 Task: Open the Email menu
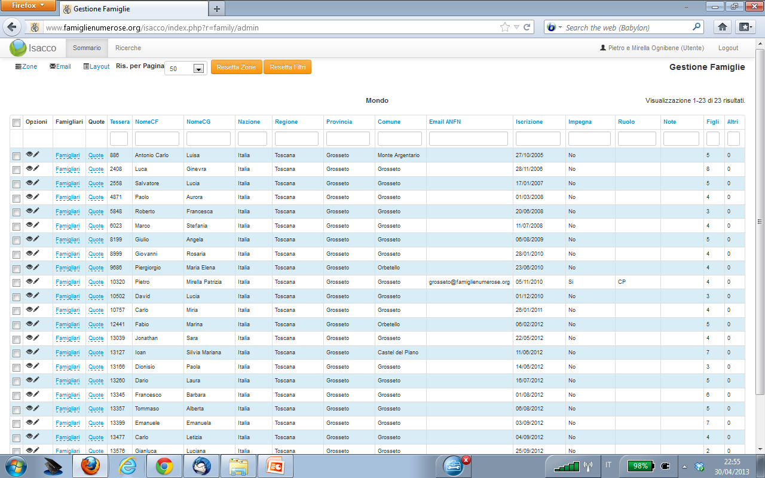tap(60, 67)
